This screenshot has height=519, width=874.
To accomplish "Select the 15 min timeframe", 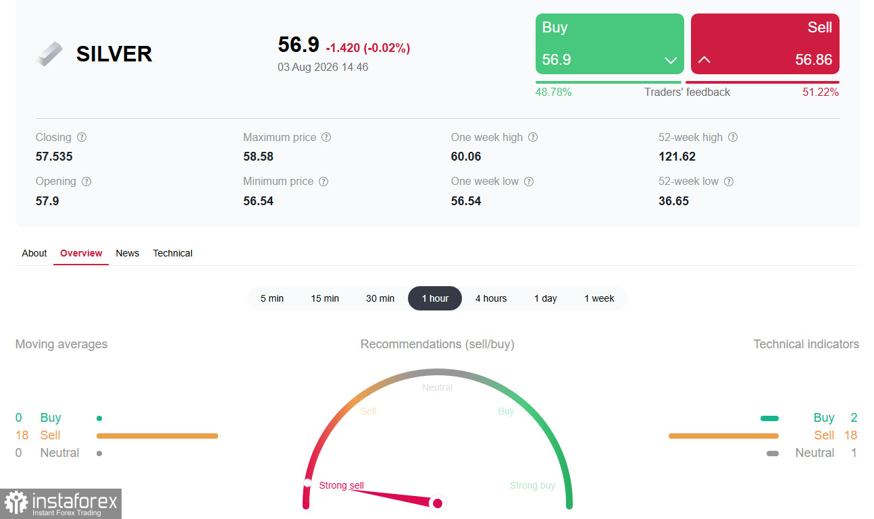I will coord(325,298).
